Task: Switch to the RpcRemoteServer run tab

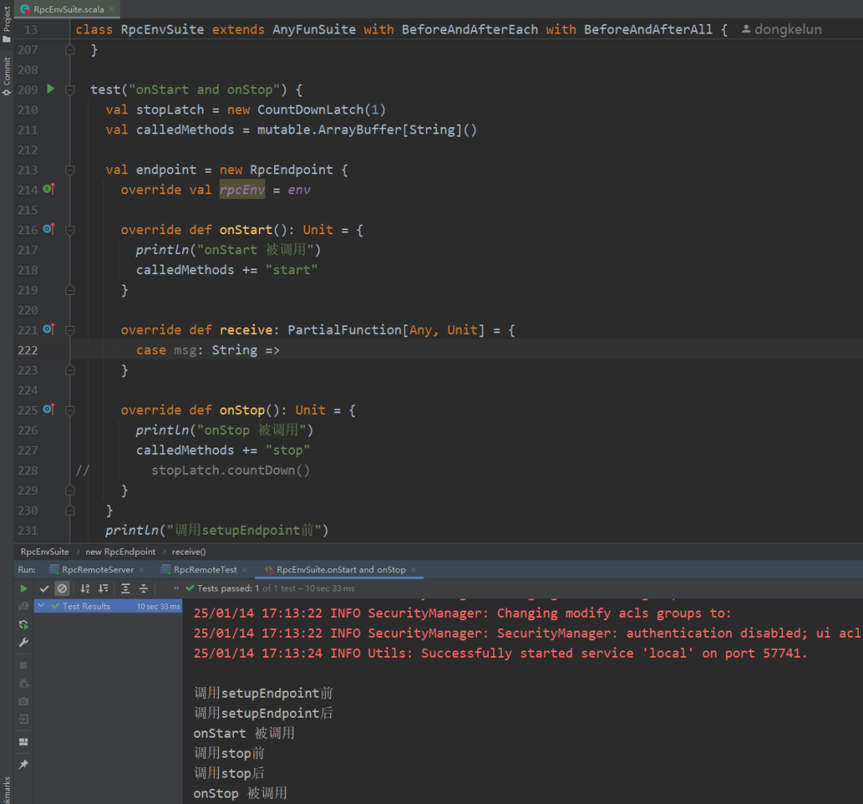Action: [x=97, y=570]
